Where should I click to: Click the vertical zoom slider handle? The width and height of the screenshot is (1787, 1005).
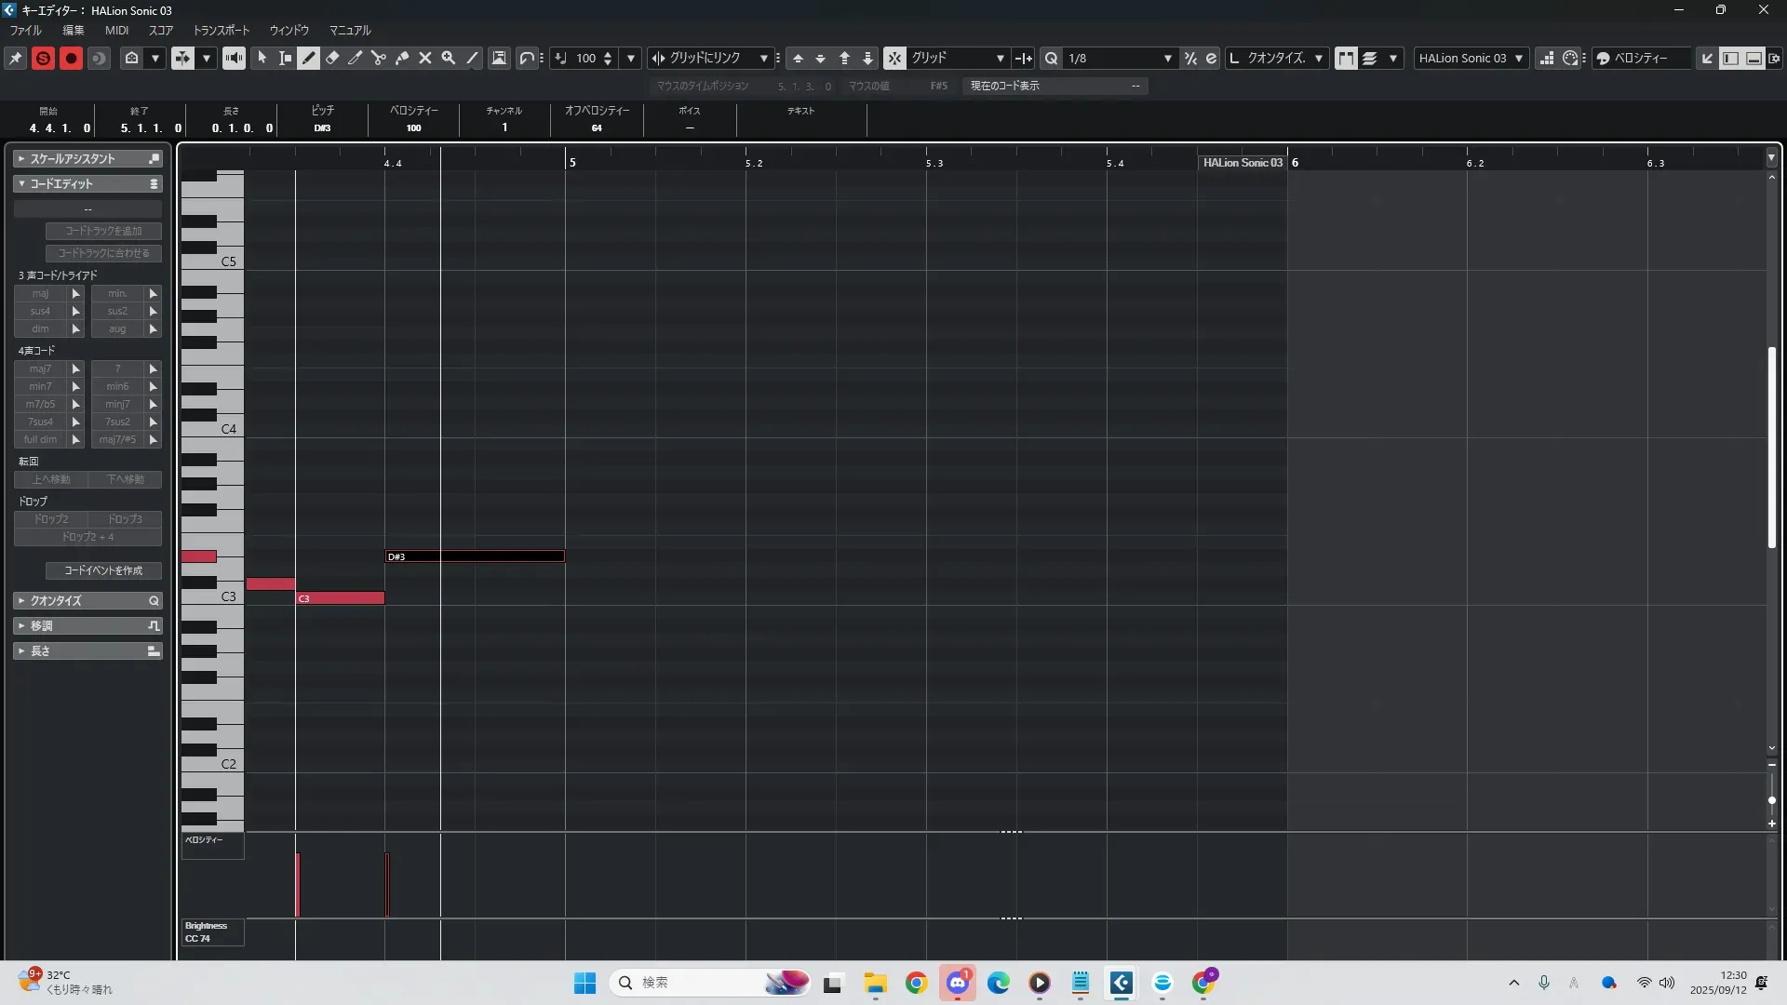[1771, 800]
